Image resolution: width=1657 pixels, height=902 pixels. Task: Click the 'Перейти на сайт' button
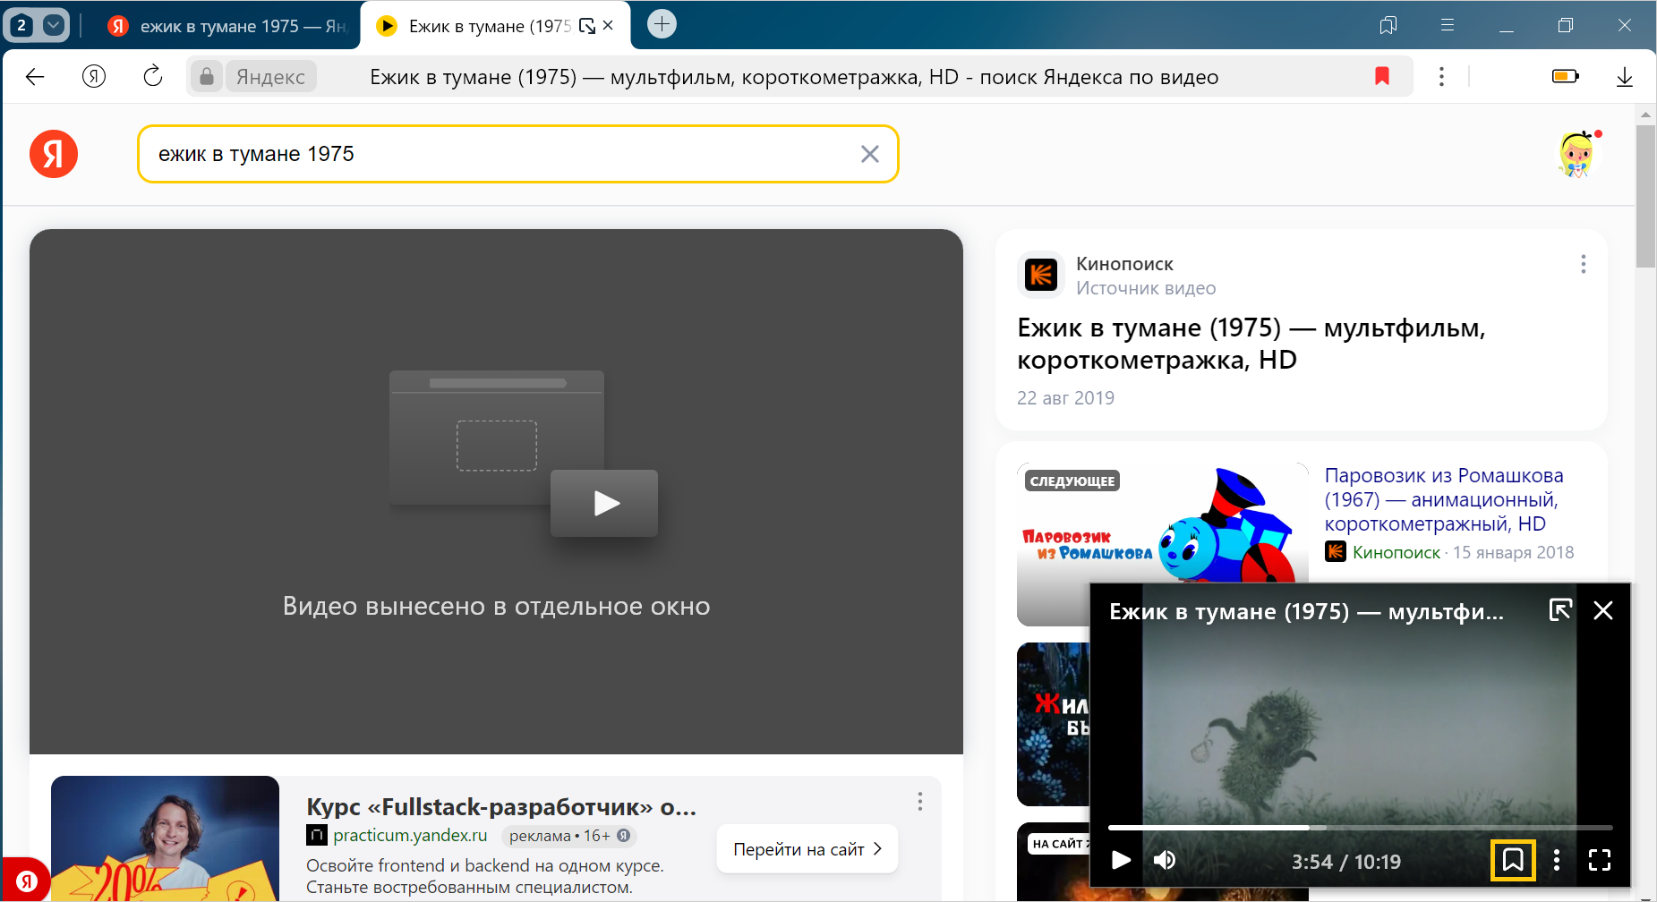807,849
